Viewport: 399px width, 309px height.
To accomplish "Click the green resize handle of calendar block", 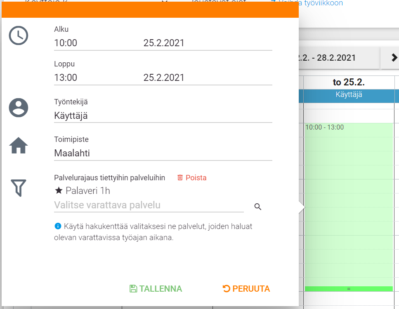I will point(349,289).
